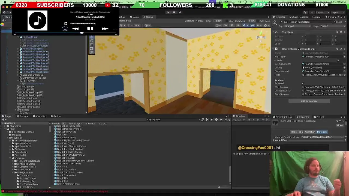Toggle scene lighting bulb icon
This screenshot has height=196, width=349.
coord(232,25)
